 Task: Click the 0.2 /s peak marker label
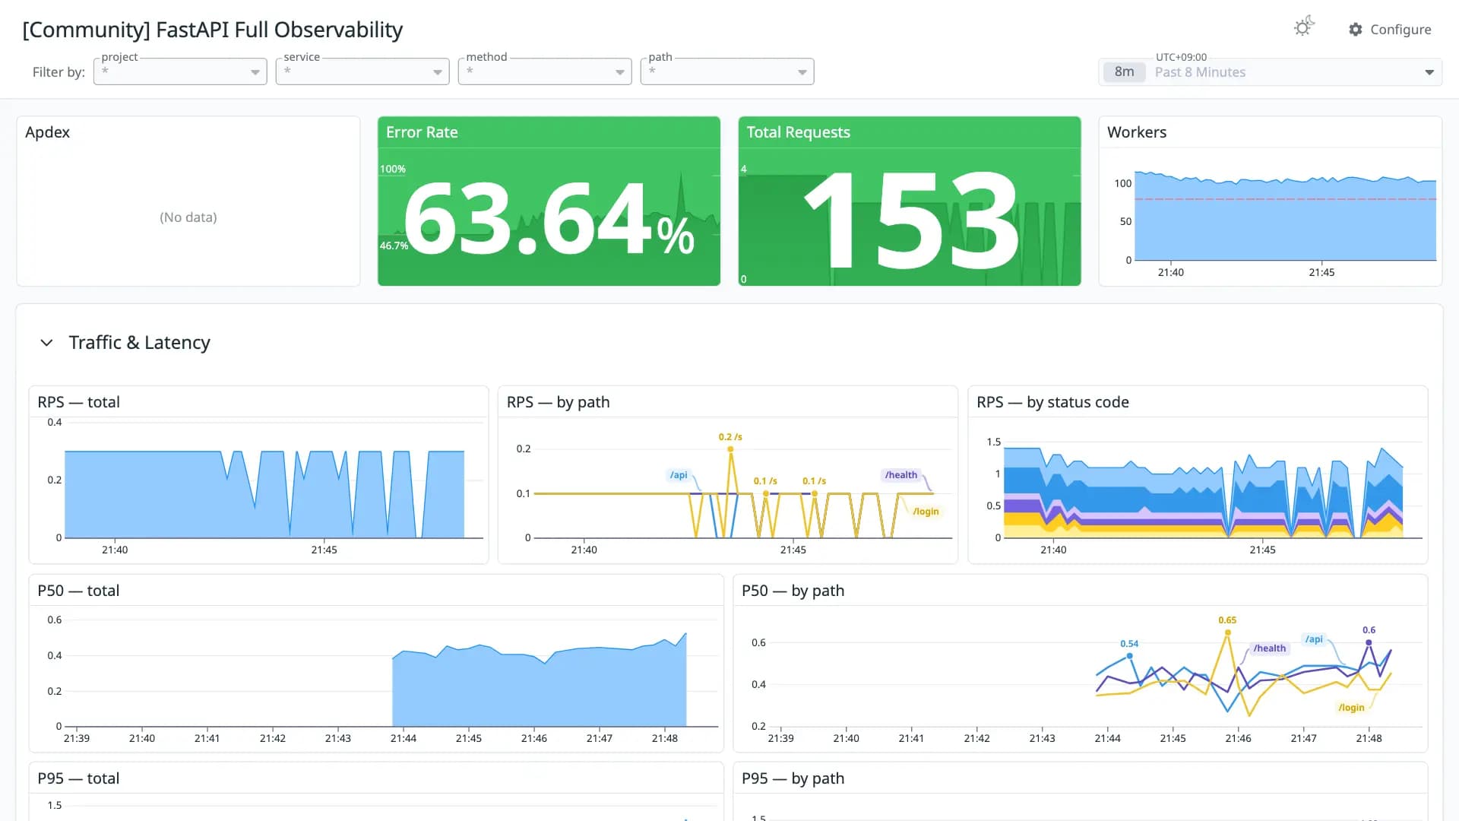(730, 437)
